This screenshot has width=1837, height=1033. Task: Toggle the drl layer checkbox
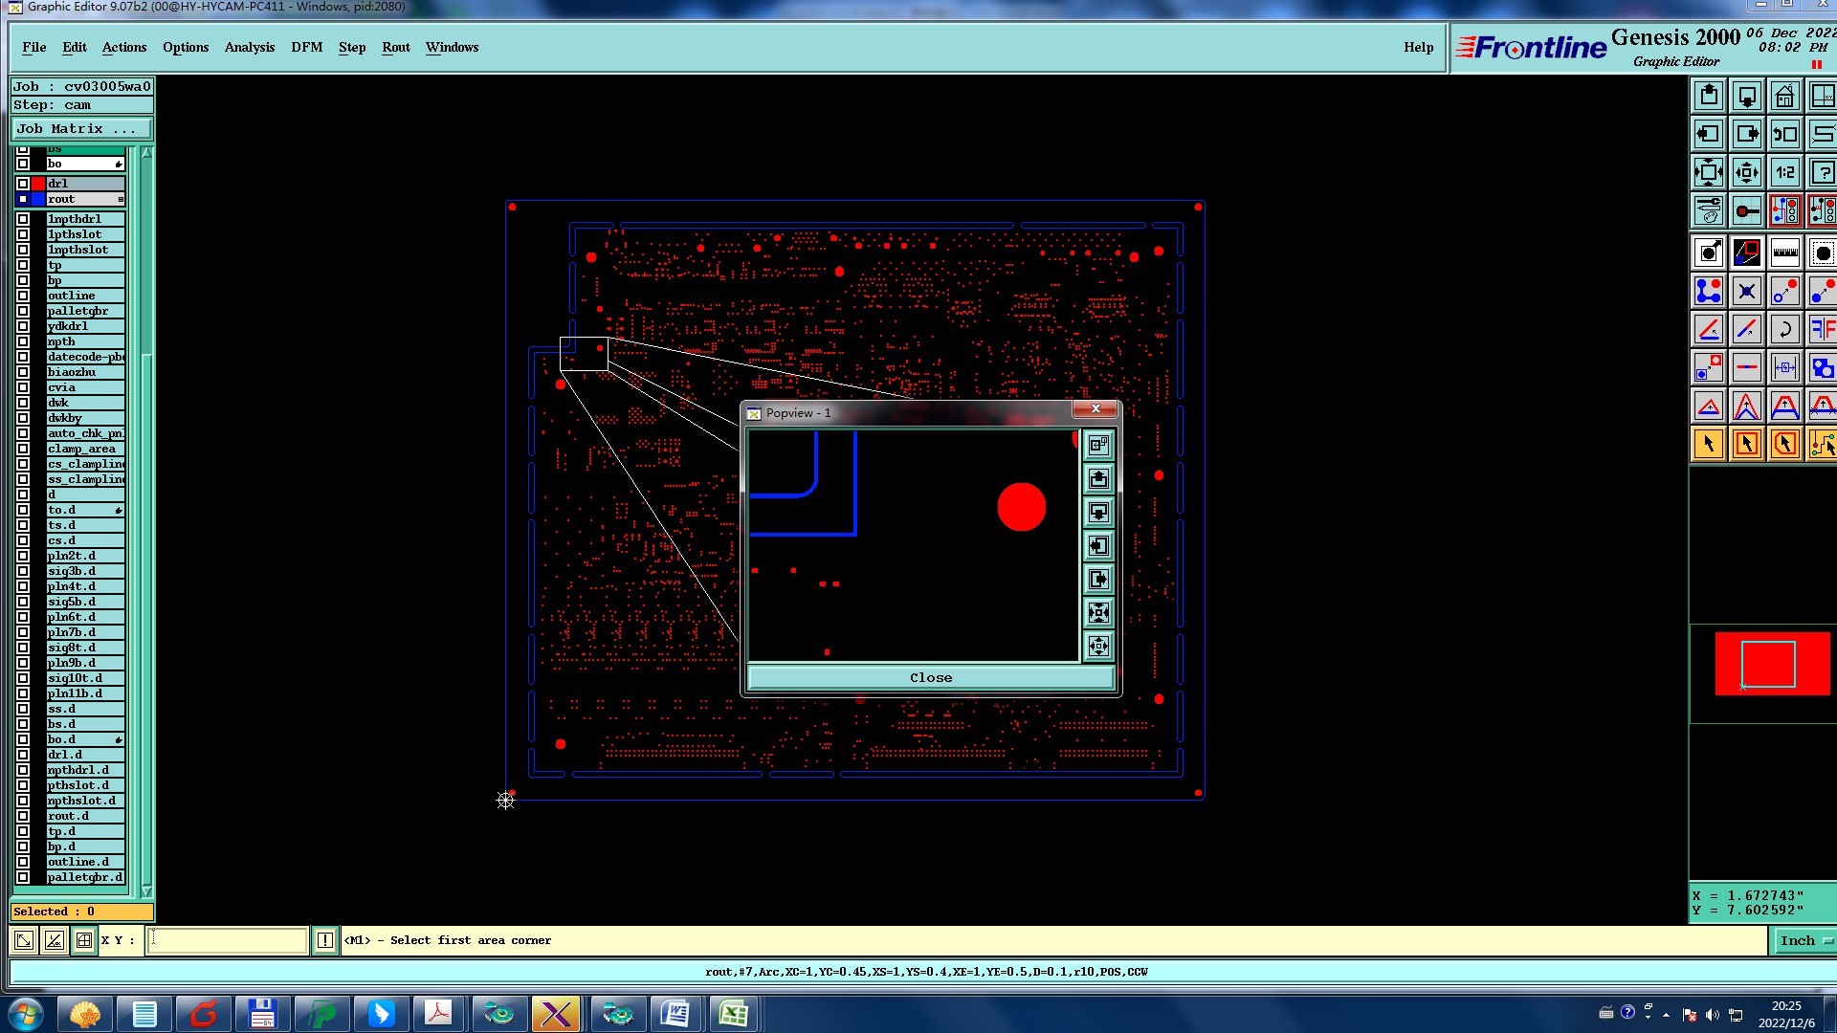point(23,184)
